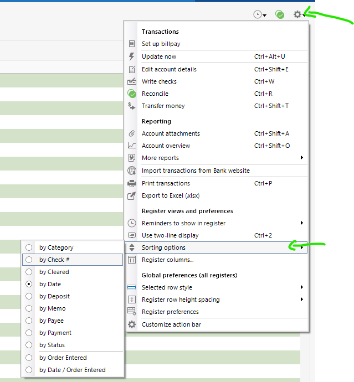Choose Export to Excel (.xlsx) entry
Viewport: 354px width, 382px height.
pyautogui.click(x=171, y=195)
